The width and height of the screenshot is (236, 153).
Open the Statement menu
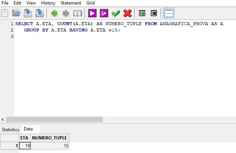(71, 3)
